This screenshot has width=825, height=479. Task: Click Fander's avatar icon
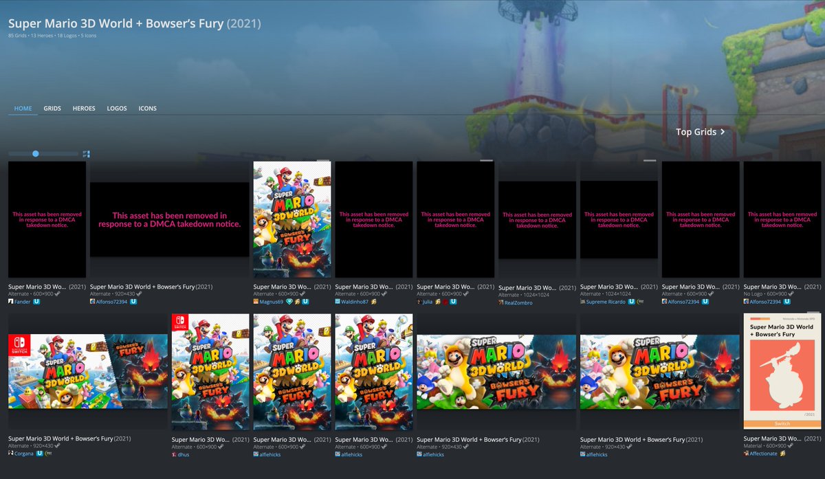point(11,302)
